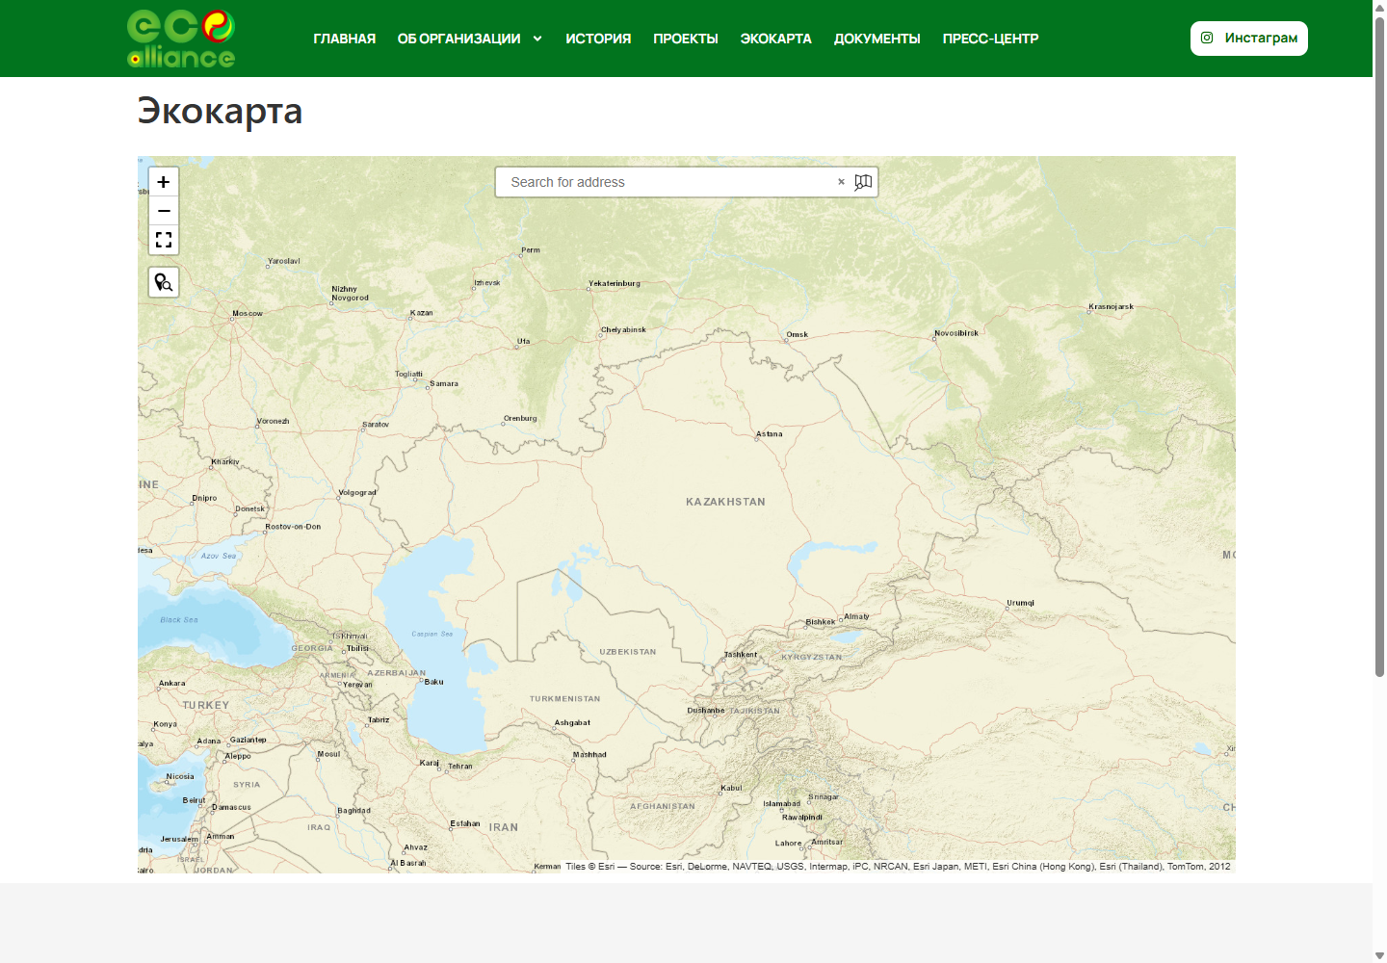
Task: Open the ГЛАВНАЯ menu item
Action: coord(344,39)
